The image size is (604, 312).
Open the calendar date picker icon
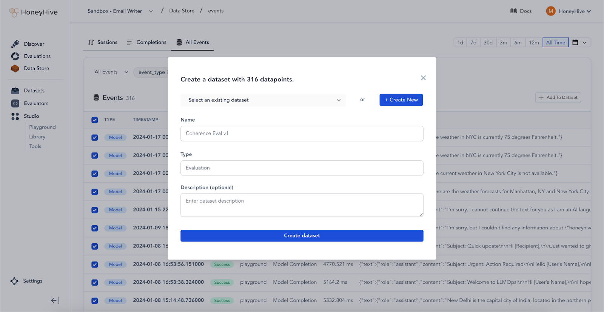575,43
